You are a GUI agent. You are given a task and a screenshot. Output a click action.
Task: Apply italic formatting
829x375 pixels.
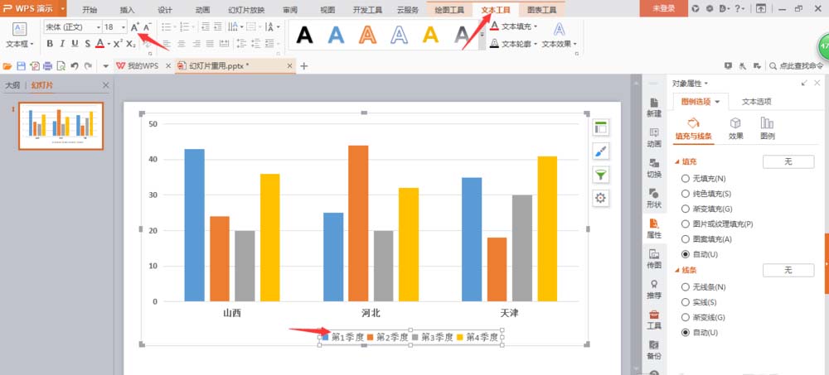[62, 44]
